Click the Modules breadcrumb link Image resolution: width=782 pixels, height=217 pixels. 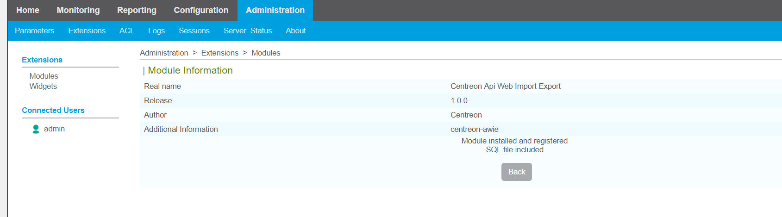[x=266, y=53]
